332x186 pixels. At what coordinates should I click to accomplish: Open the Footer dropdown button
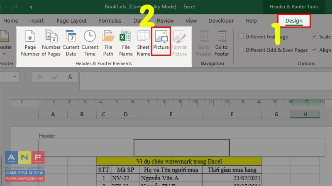point(5,43)
